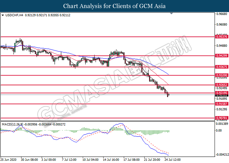
Task: Click the 0.94880 price axis value
Action: coord(222,46)
